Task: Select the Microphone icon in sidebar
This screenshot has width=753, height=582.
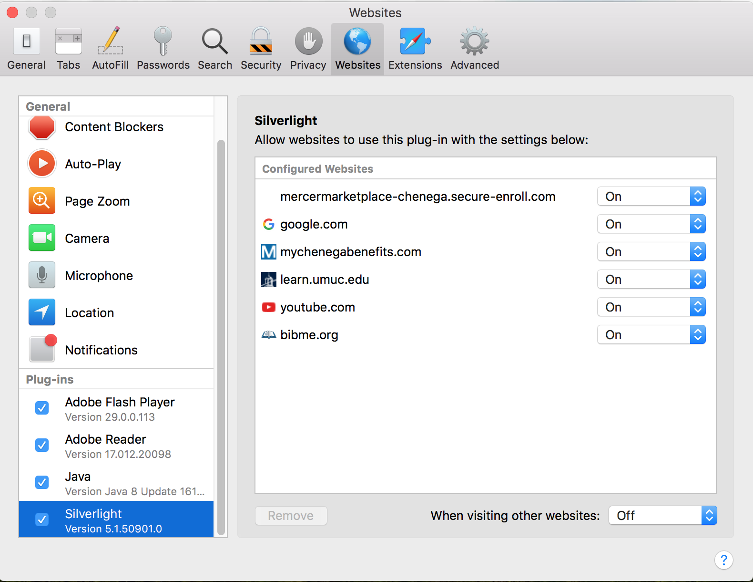Action: [x=42, y=275]
